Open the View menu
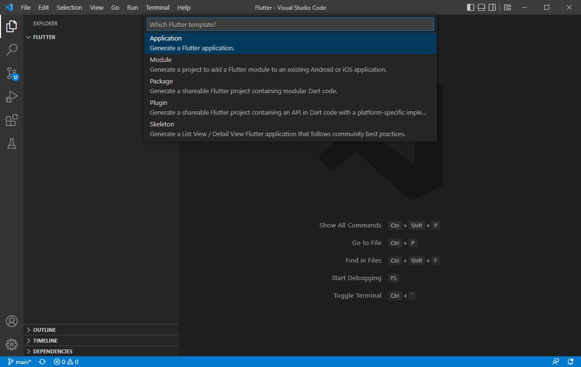This screenshot has width=581, height=367. pyautogui.click(x=97, y=7)
